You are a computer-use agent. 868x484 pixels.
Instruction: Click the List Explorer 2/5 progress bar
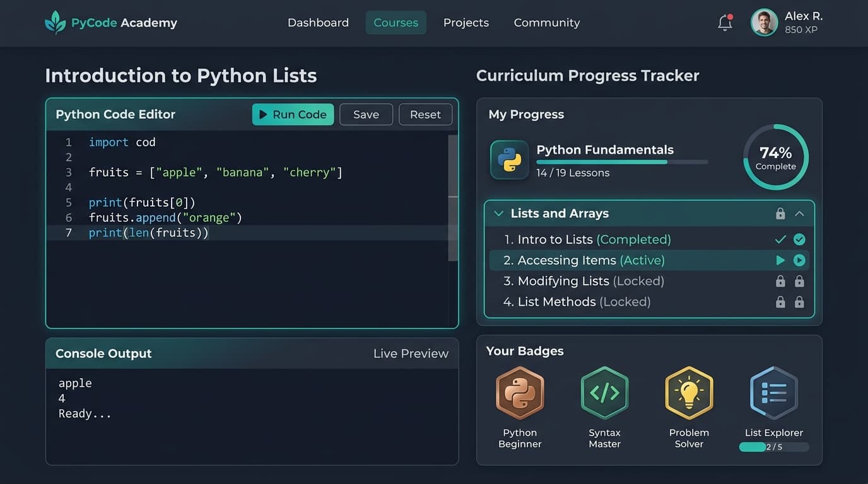(x=774, y=447)
